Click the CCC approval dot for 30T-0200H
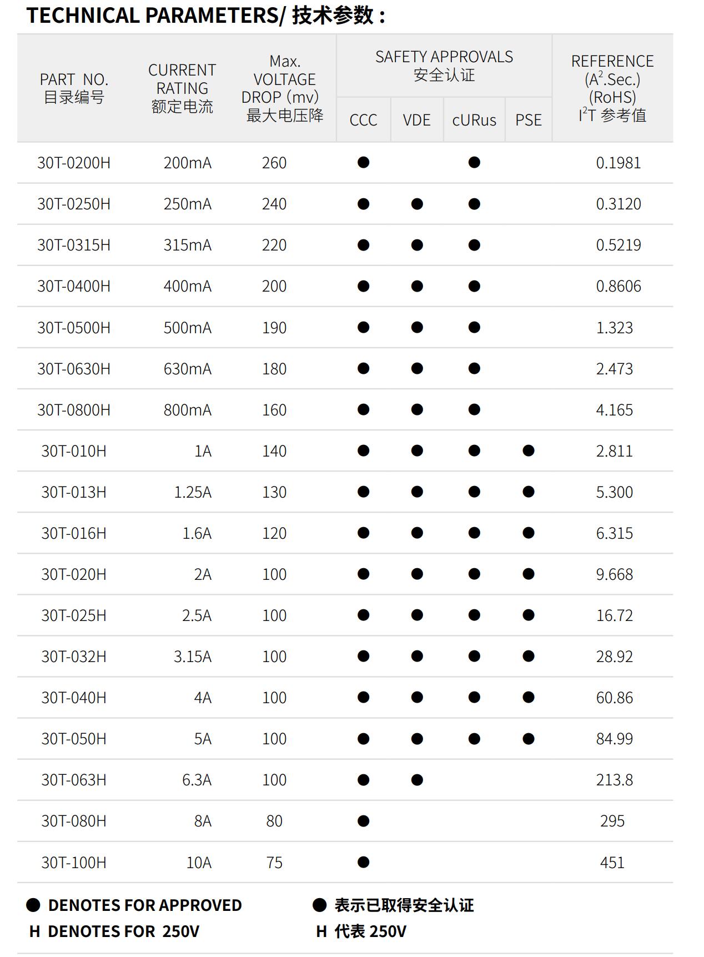 click(x=363, y=163)
